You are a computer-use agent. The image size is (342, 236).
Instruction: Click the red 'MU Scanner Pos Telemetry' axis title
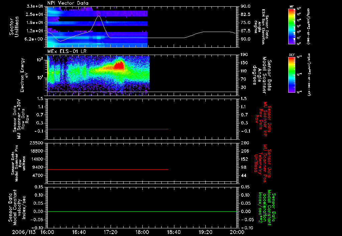(x=263, y=163)
